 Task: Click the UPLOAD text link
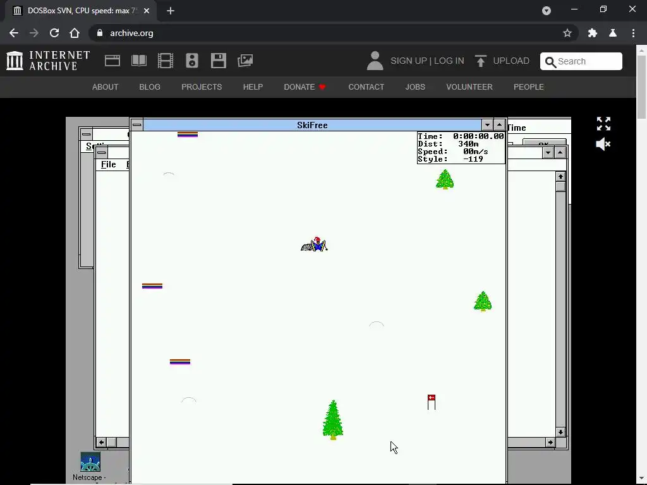click(511, 61)
